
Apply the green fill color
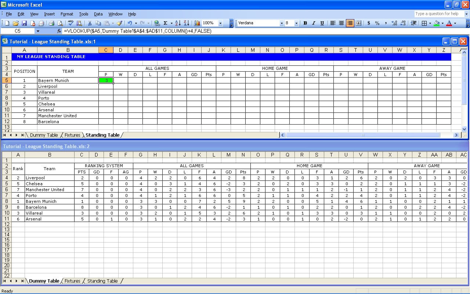coord(436,23)
